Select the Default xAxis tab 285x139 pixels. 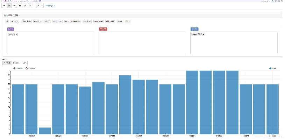pos(7,63)
